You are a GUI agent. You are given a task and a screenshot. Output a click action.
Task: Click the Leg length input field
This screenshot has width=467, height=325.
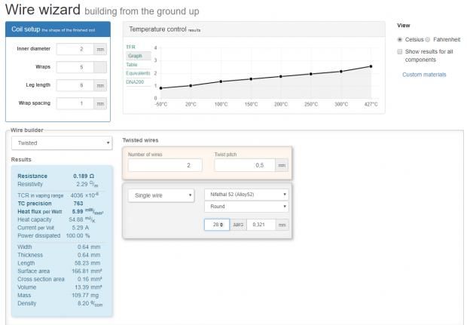point(75,85)
